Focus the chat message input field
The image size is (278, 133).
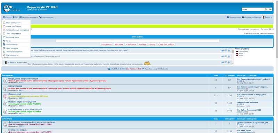[137, 41]
